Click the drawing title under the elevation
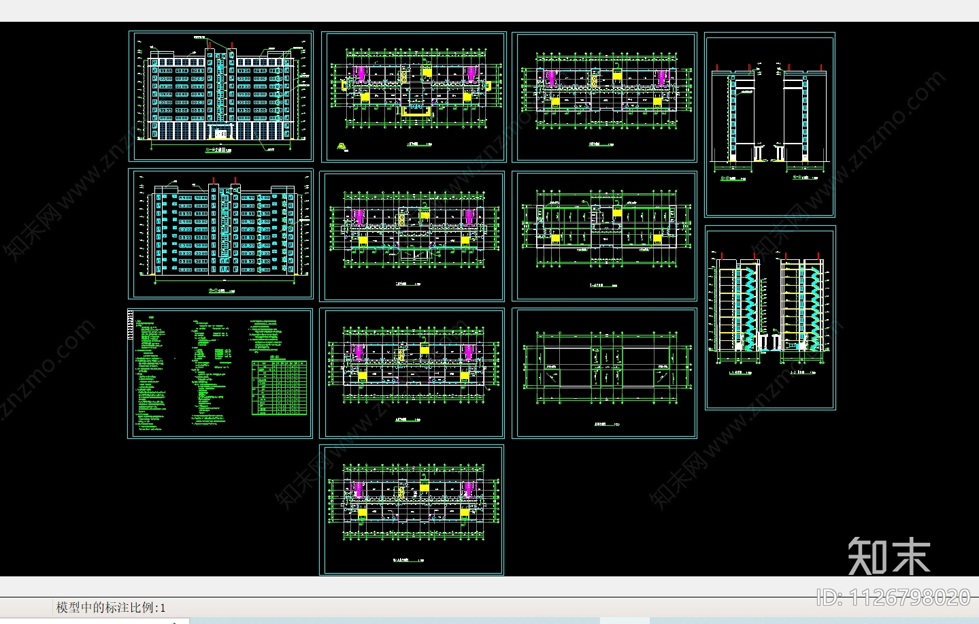The image size is (979, 624). (218, 150)
